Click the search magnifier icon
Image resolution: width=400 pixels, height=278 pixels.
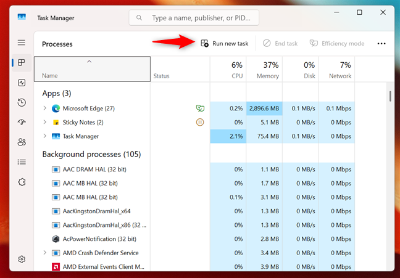139,18
